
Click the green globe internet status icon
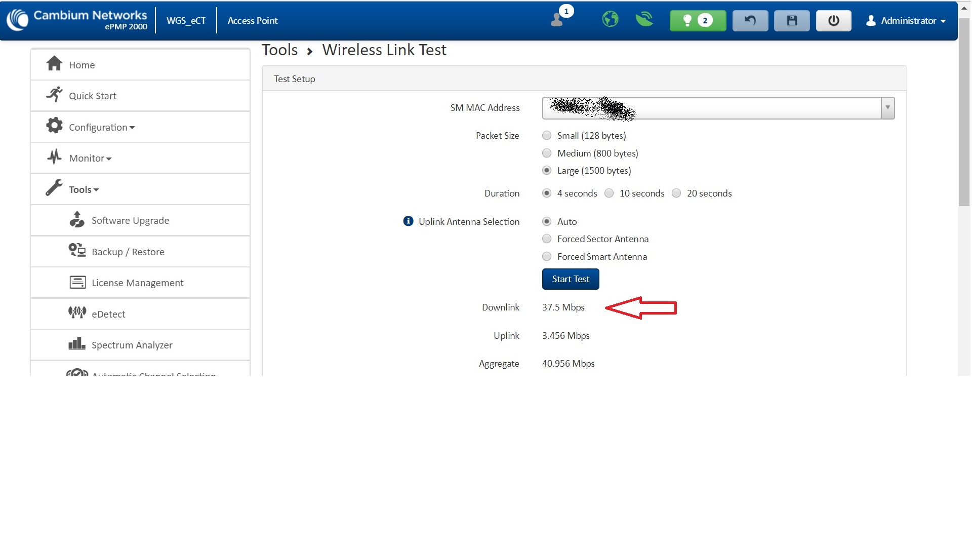(x=610, y=20)
